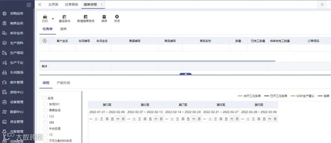Open table column settings gear
This screenshot has height=143, width=331.
(44, 41)
